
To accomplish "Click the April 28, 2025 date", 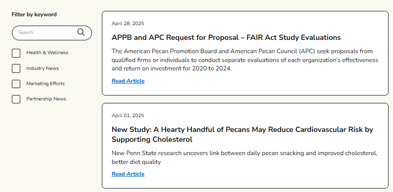I will point(128,24).
